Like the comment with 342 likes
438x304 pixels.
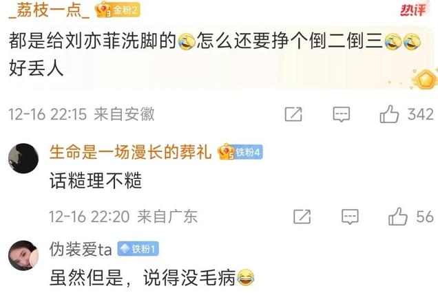point(389,114)
